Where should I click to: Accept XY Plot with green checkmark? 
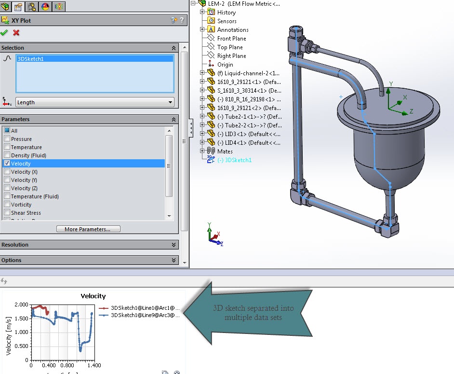click(x=4, y=33)
